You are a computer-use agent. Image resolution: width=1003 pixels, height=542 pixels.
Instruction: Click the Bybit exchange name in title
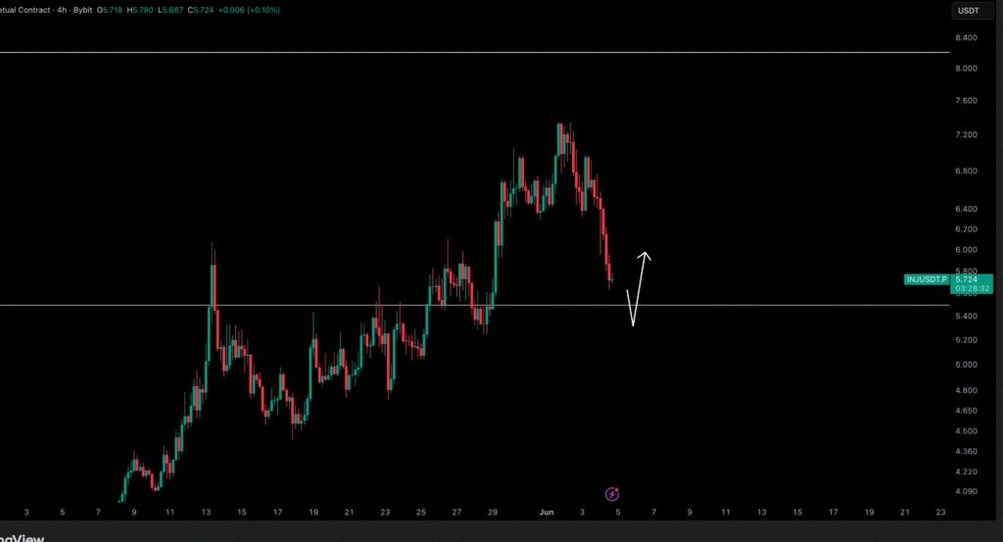(82, 10)
